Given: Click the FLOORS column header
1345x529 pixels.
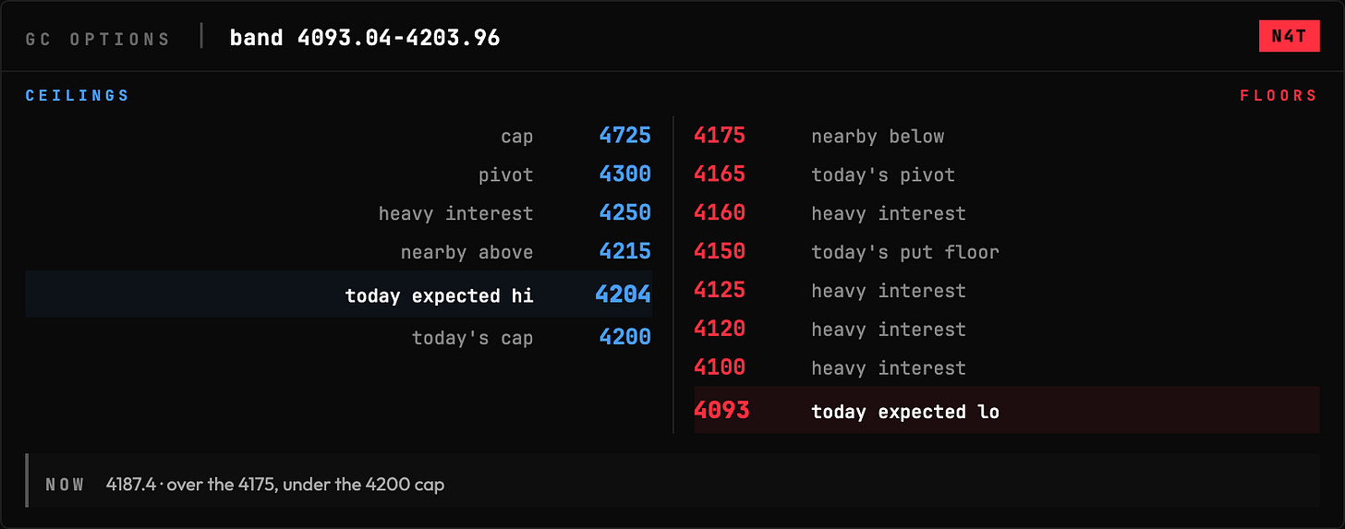Looking at the screenshot, I should 1278,96.
